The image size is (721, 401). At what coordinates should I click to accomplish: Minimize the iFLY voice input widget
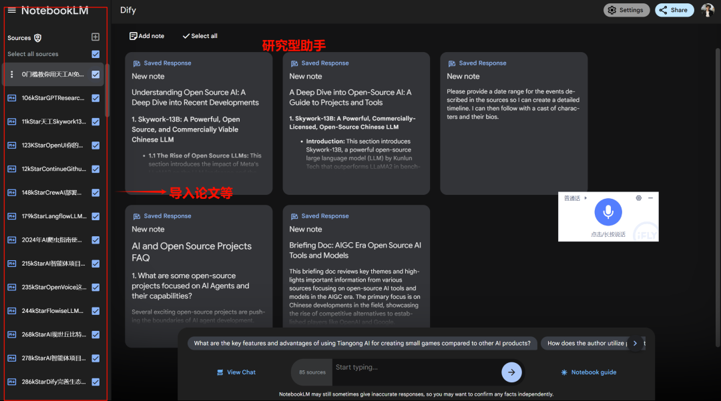650,198
